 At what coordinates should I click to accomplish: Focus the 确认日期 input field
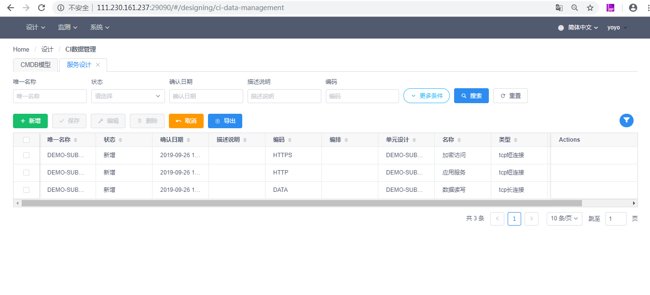coord(206,96)
